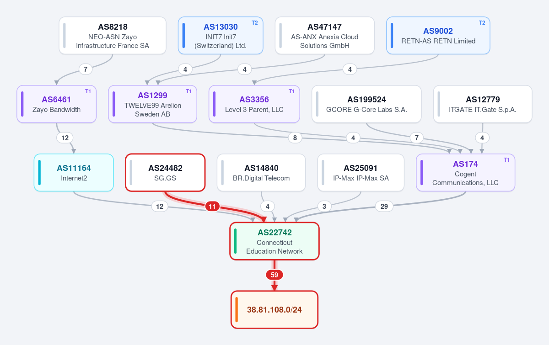
Task: Click the red 59 edge label
Action: pos(274,275)
